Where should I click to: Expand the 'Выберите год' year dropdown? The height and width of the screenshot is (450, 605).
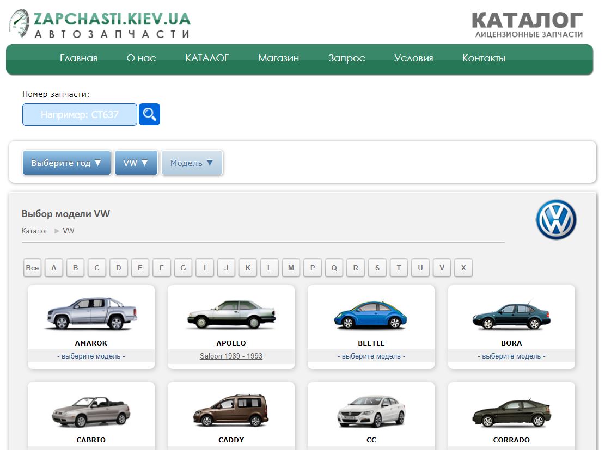[x=67, y=163]
